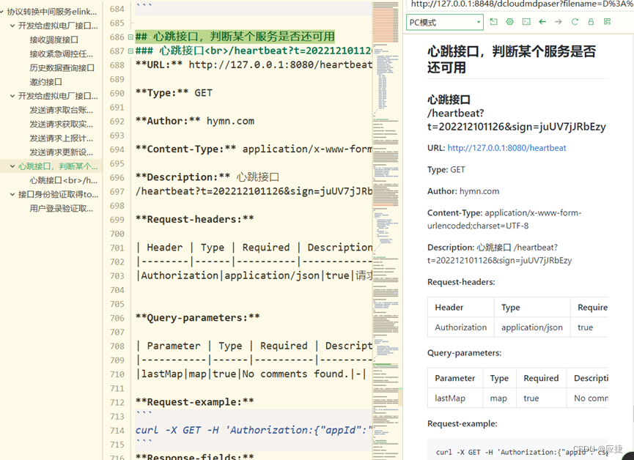This screenshot has height=460, width=634.
Task: Select 心跳接口<br>/h... outline child item
Action: (63, 180)
